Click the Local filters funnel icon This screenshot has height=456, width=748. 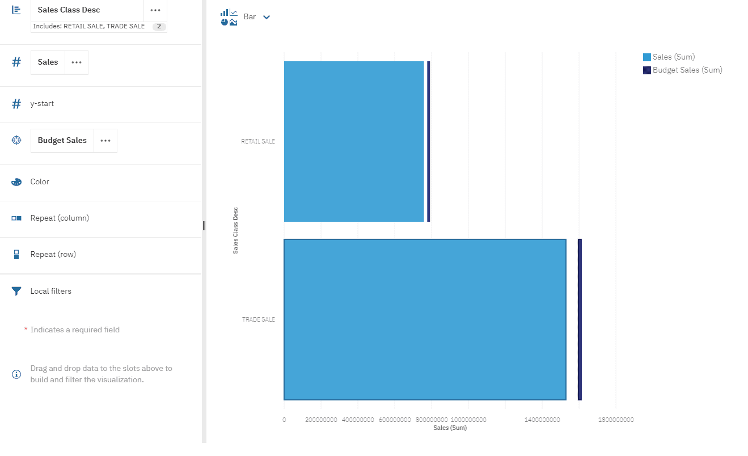click(x=16, y=291)
